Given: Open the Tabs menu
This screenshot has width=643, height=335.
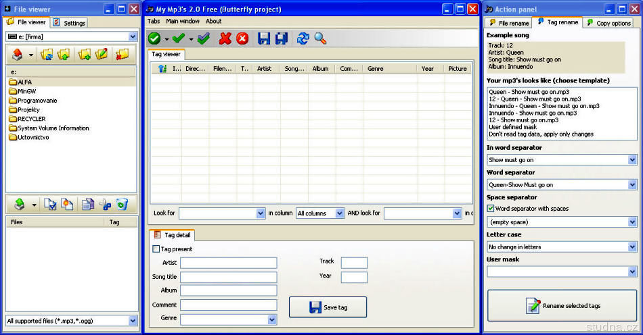Looking at the screenshot, I should pos(154,21).
